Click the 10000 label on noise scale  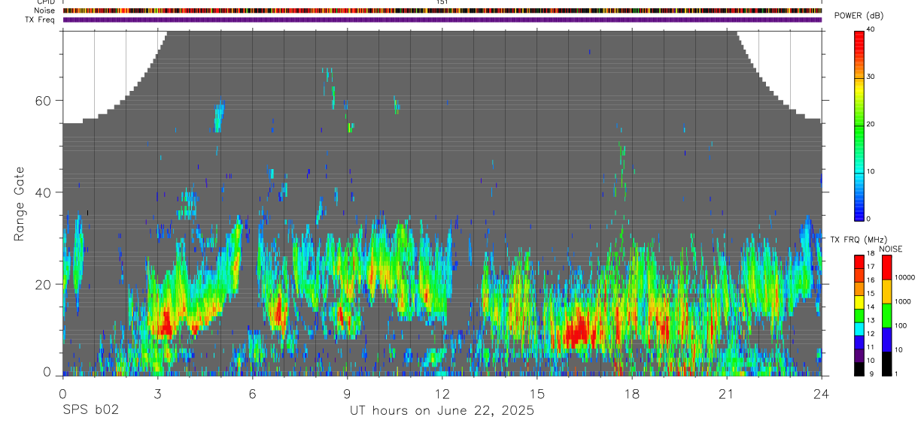pyautogui.click(x=904, y=277)
